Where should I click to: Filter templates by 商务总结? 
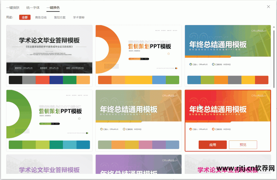click(41, 17)
